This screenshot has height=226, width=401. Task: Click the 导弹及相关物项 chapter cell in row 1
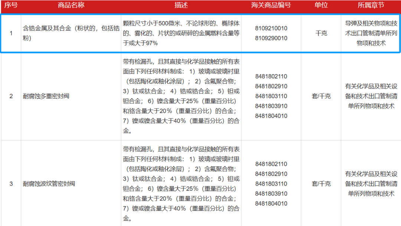(x=371, y=33)
